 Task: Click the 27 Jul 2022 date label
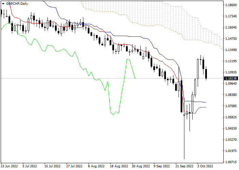point(74,166)
